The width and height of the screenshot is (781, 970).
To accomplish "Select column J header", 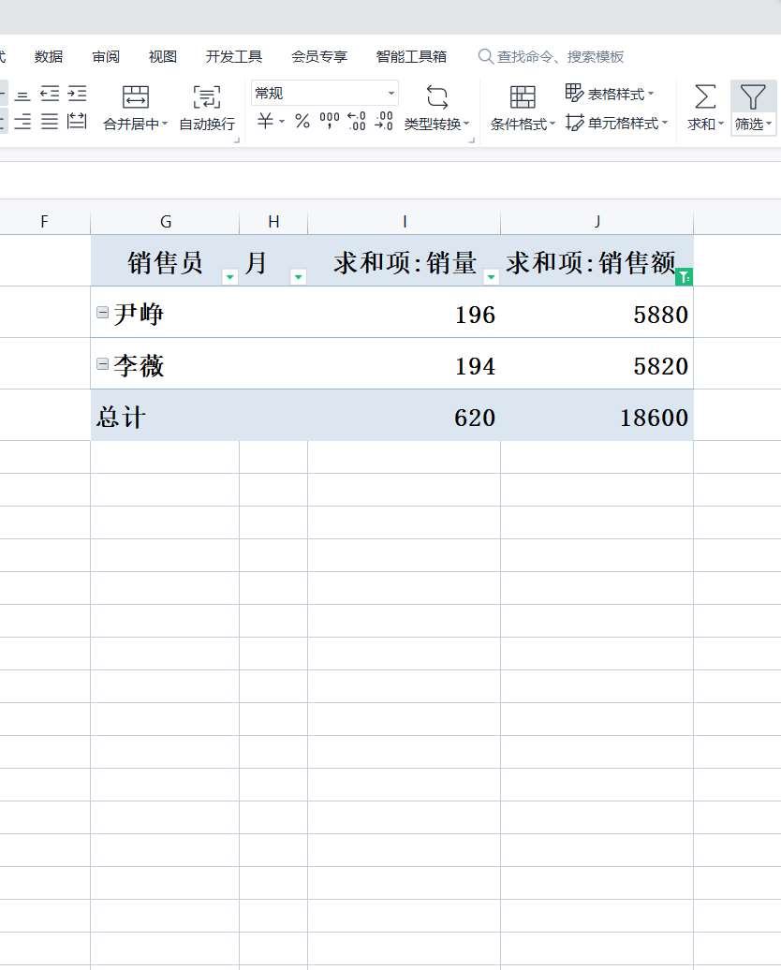I will point(597,222).
